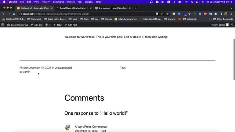Open the Bookmarks menu
Image resolution: width=235 pixels, height=132 pixels.
(58, 2)
